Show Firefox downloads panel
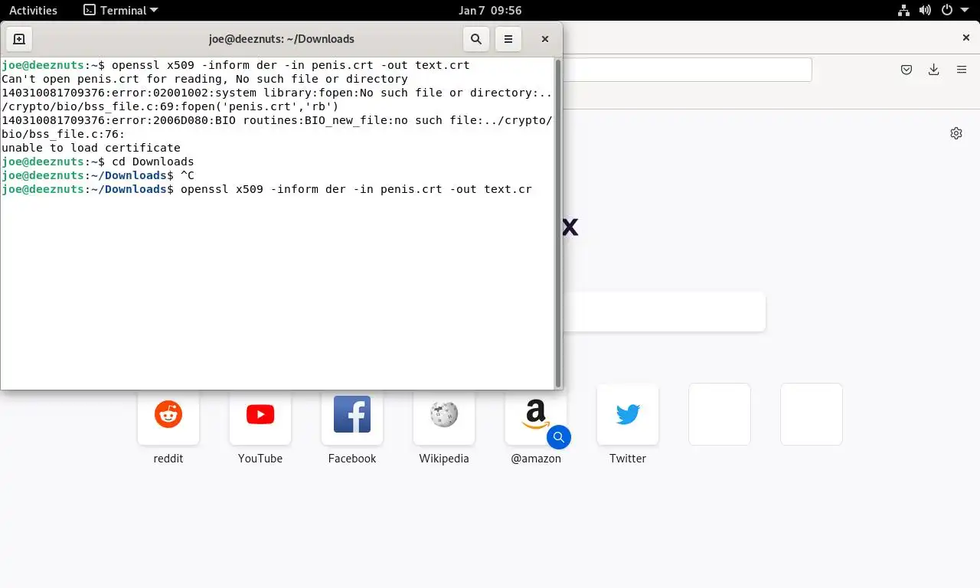This screenshot has height=588, width=980. 934,70
